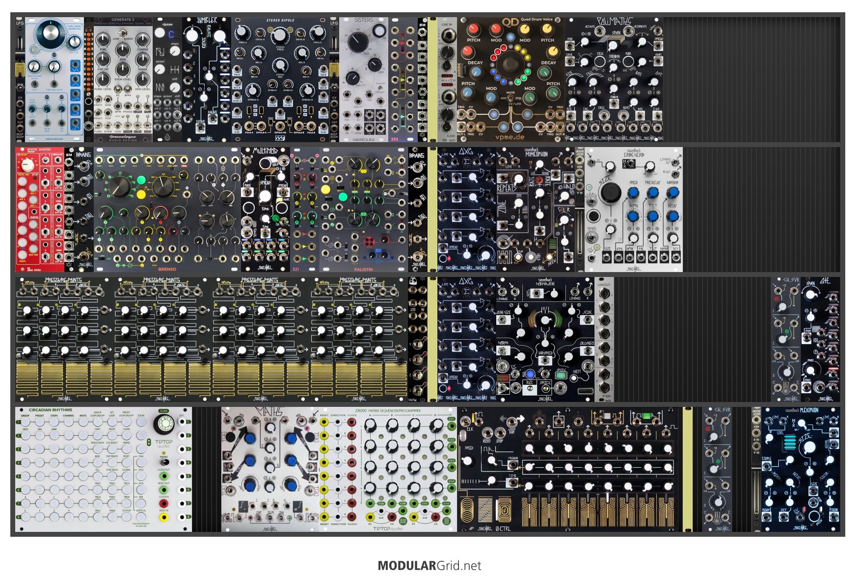Click the TIME jack on 0-CTRL
Viewport: 860px width, 576px height.
pos(512,483)
